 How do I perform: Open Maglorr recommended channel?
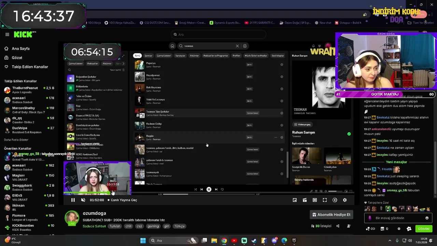click(29, 177)
